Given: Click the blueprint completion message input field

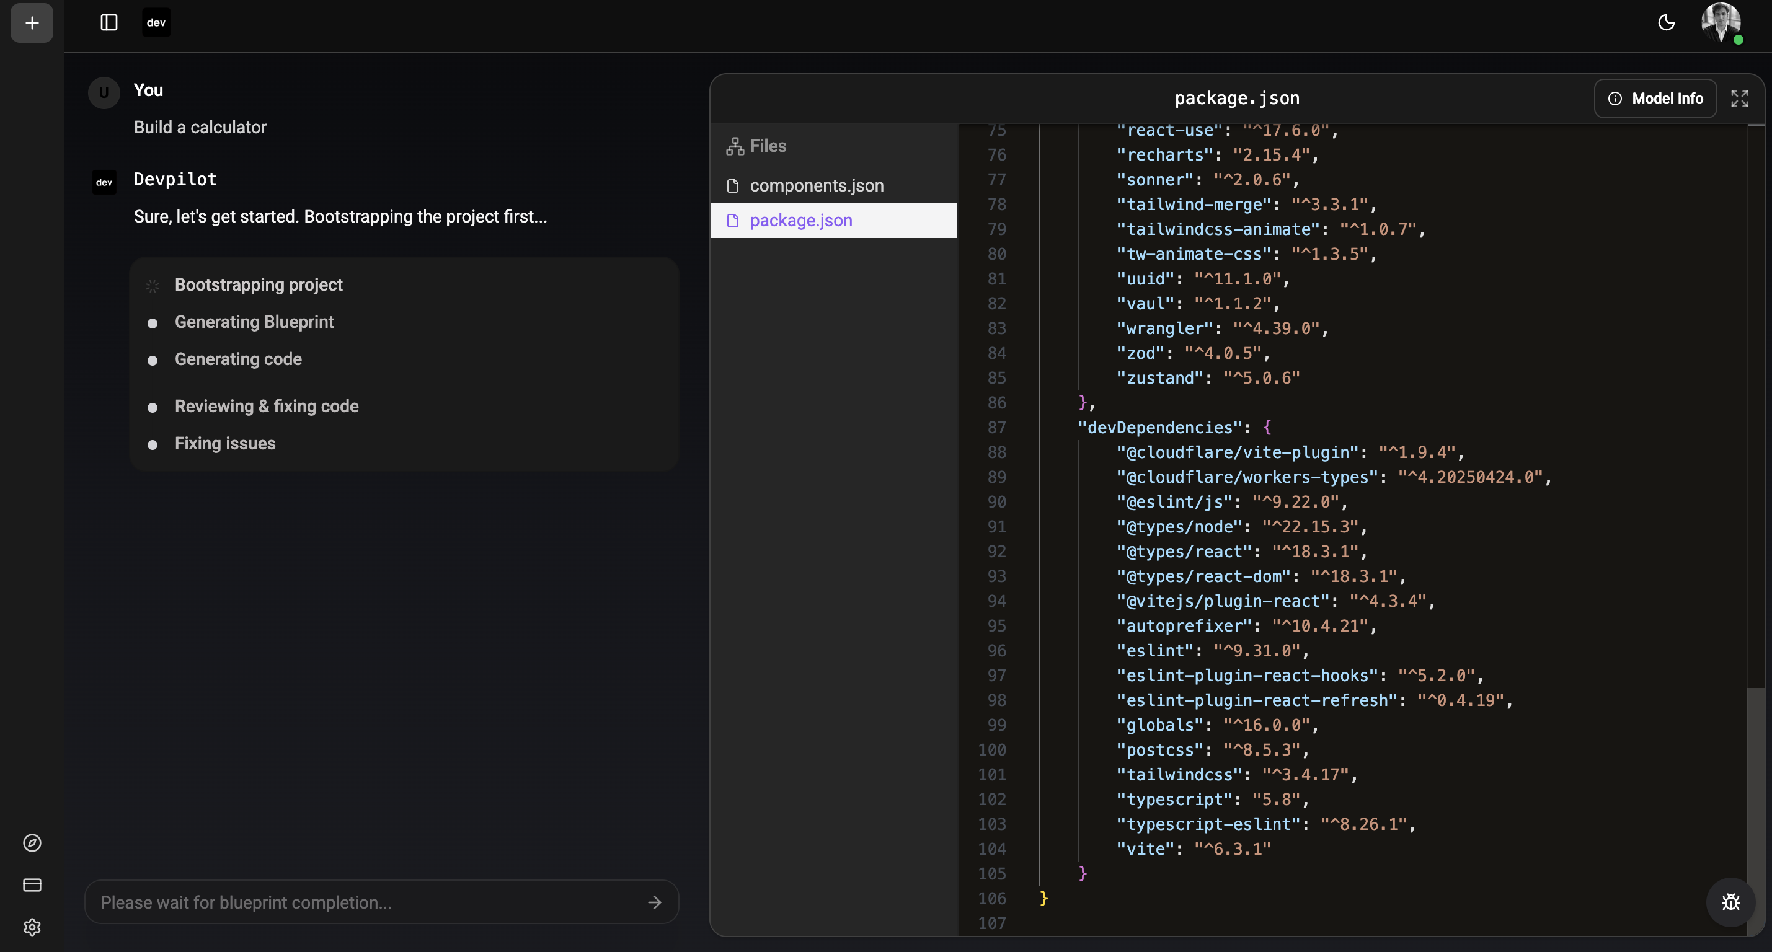Looking at the screenshot, I should [x=309, y=902].
